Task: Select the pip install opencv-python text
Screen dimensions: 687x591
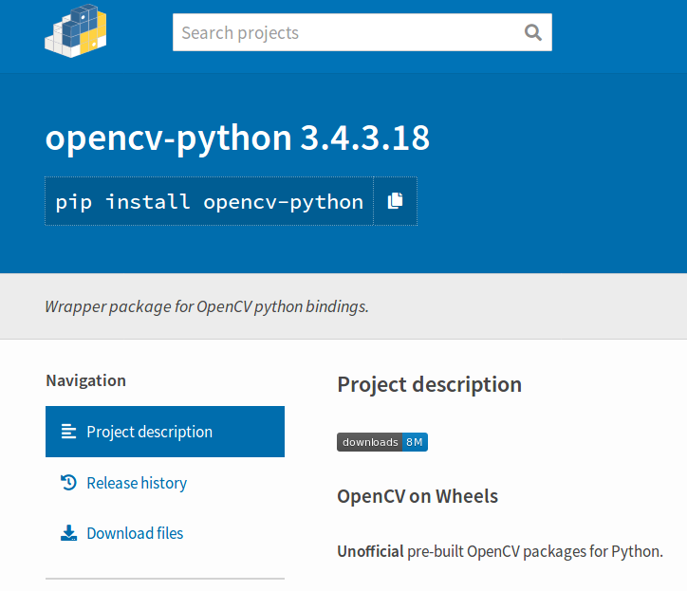Action: pyautogui.click(x=209, y=202)
